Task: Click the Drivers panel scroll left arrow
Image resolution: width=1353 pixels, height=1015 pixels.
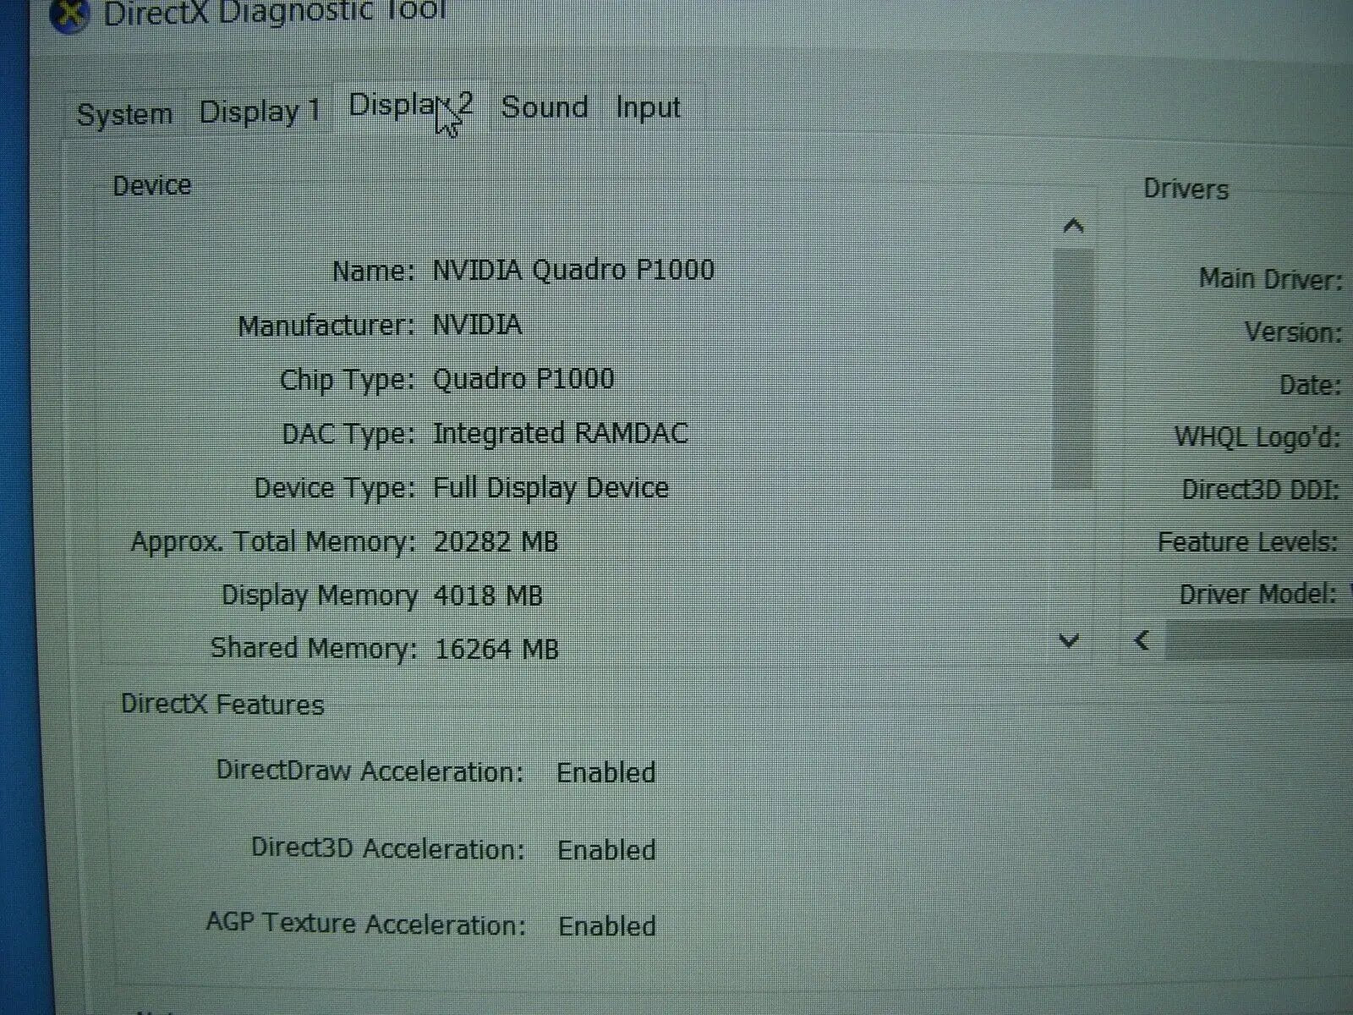Action: [1142, 640]
